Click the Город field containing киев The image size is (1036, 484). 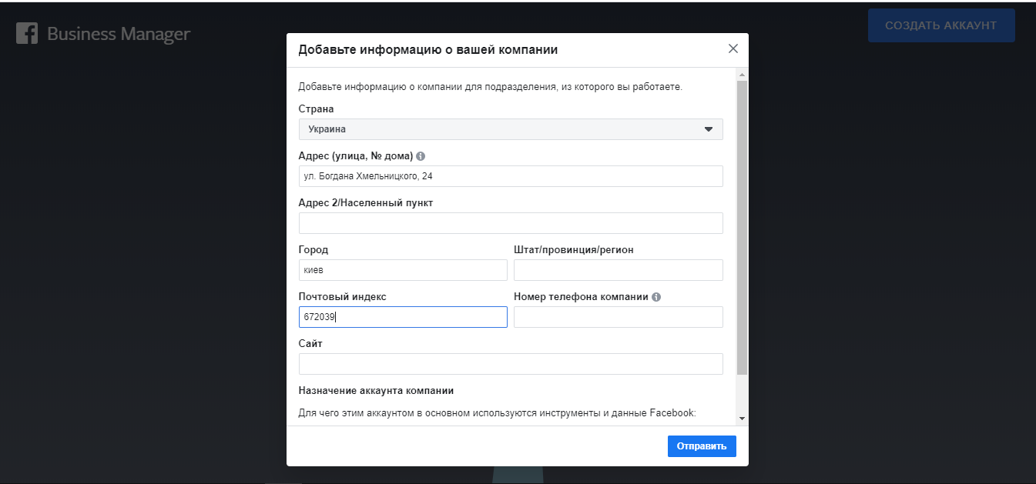(402, 270)
